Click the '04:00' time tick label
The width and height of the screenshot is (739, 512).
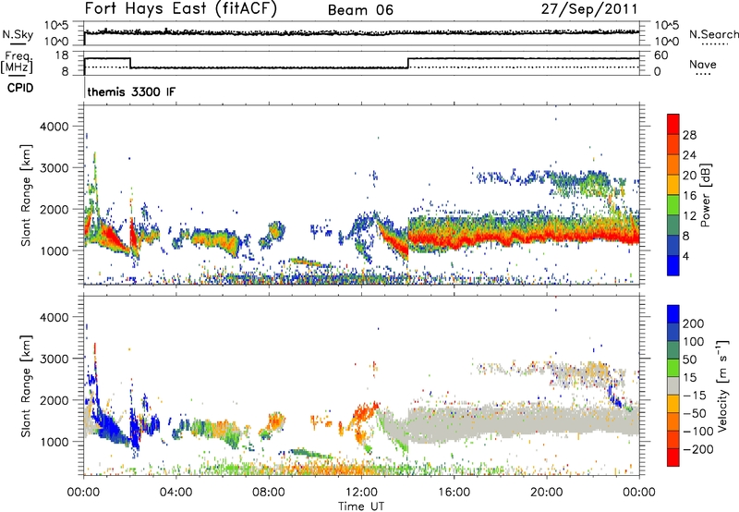176,493
